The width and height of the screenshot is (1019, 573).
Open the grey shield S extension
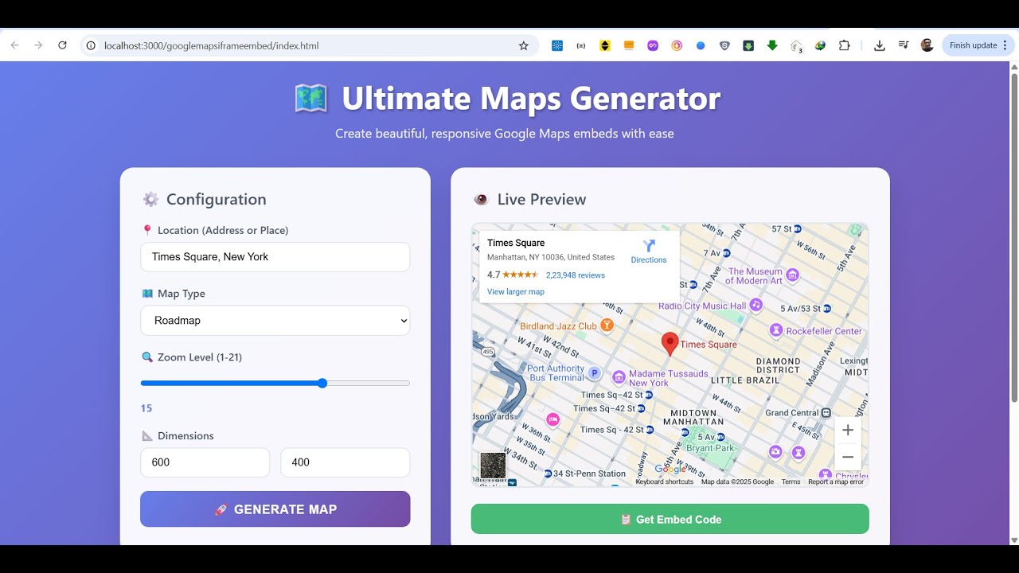coord(724,45)
